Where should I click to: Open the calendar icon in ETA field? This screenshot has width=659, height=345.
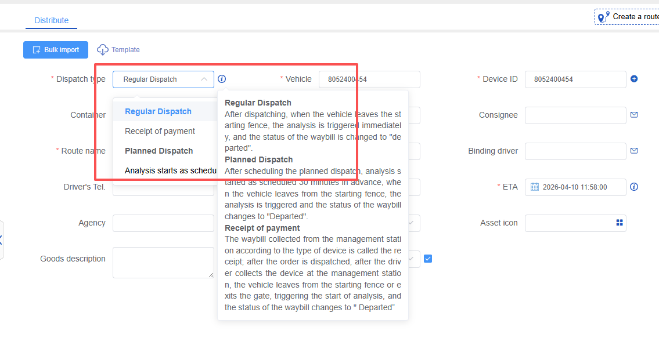pyautogui.click(x=534, y=187)
